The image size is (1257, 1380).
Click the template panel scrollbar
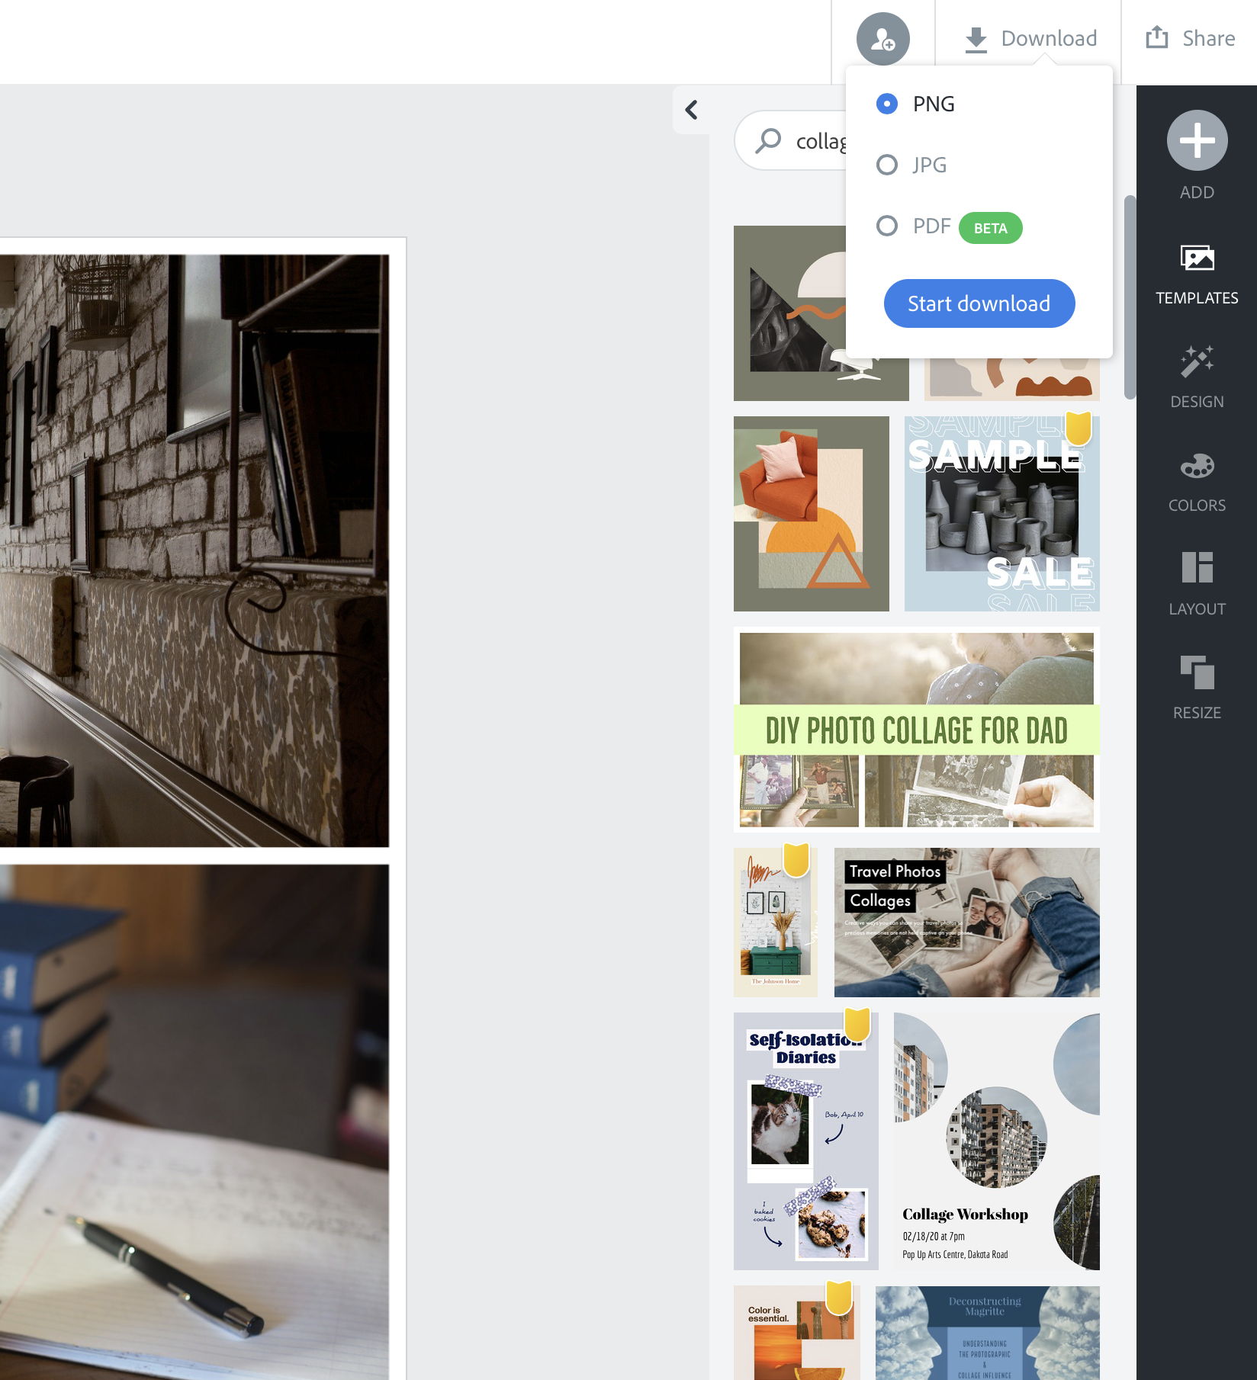1130,297
